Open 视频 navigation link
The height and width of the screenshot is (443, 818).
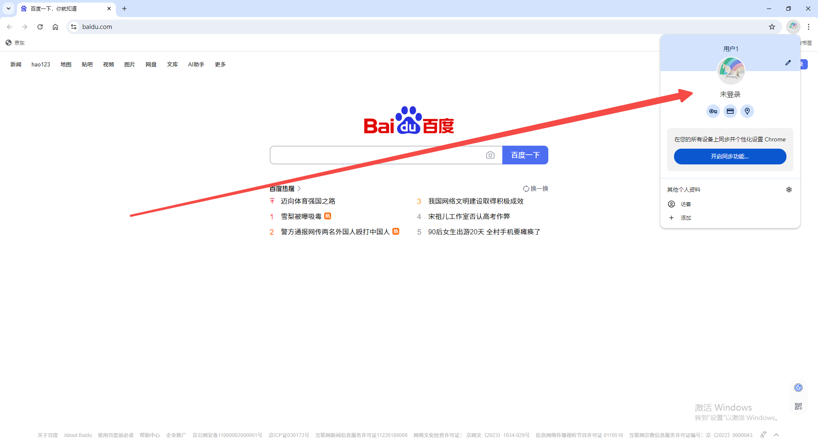(x=109, y=64)
